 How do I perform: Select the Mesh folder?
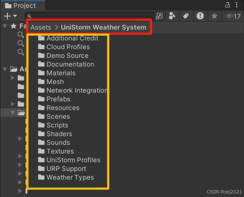pyautogui.click(x=51, y=82)
